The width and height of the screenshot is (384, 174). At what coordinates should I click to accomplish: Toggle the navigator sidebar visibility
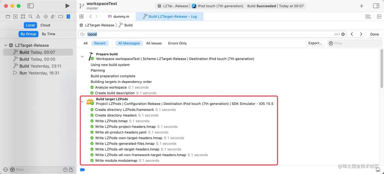[x=30, y=6]
